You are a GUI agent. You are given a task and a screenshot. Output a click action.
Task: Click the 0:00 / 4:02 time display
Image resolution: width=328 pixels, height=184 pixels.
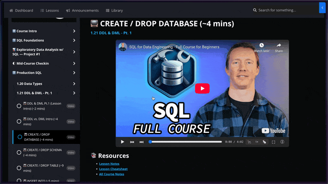(234, 142)
